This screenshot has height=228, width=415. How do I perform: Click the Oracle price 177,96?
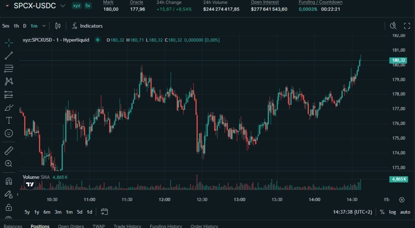(137, 9)
